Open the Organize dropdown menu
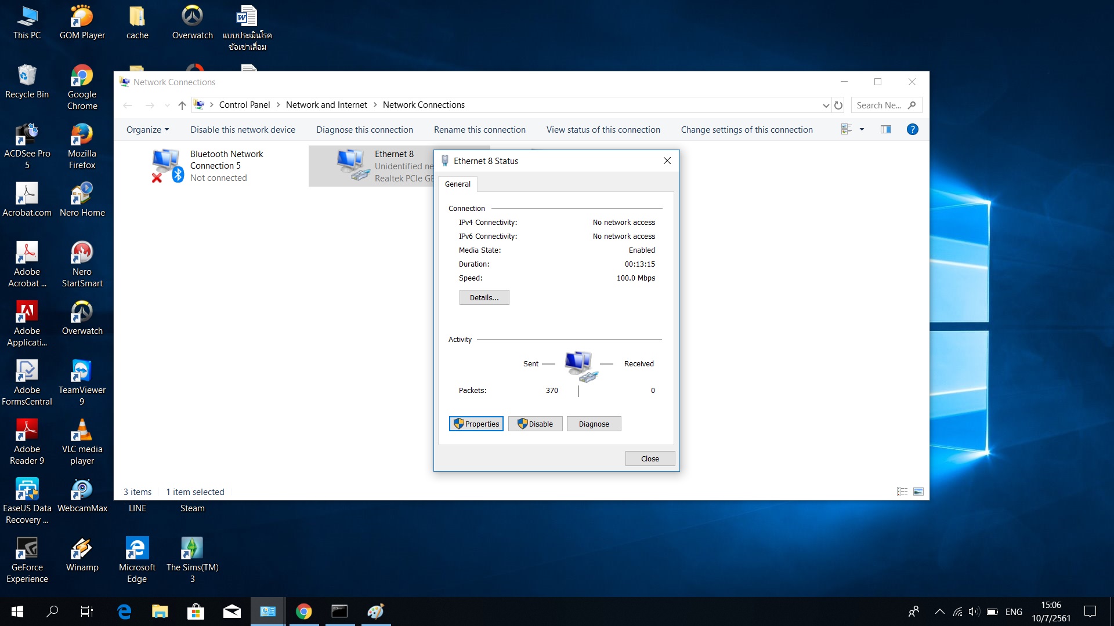This screenshot has height=626, width=1114. coord(147,129)
